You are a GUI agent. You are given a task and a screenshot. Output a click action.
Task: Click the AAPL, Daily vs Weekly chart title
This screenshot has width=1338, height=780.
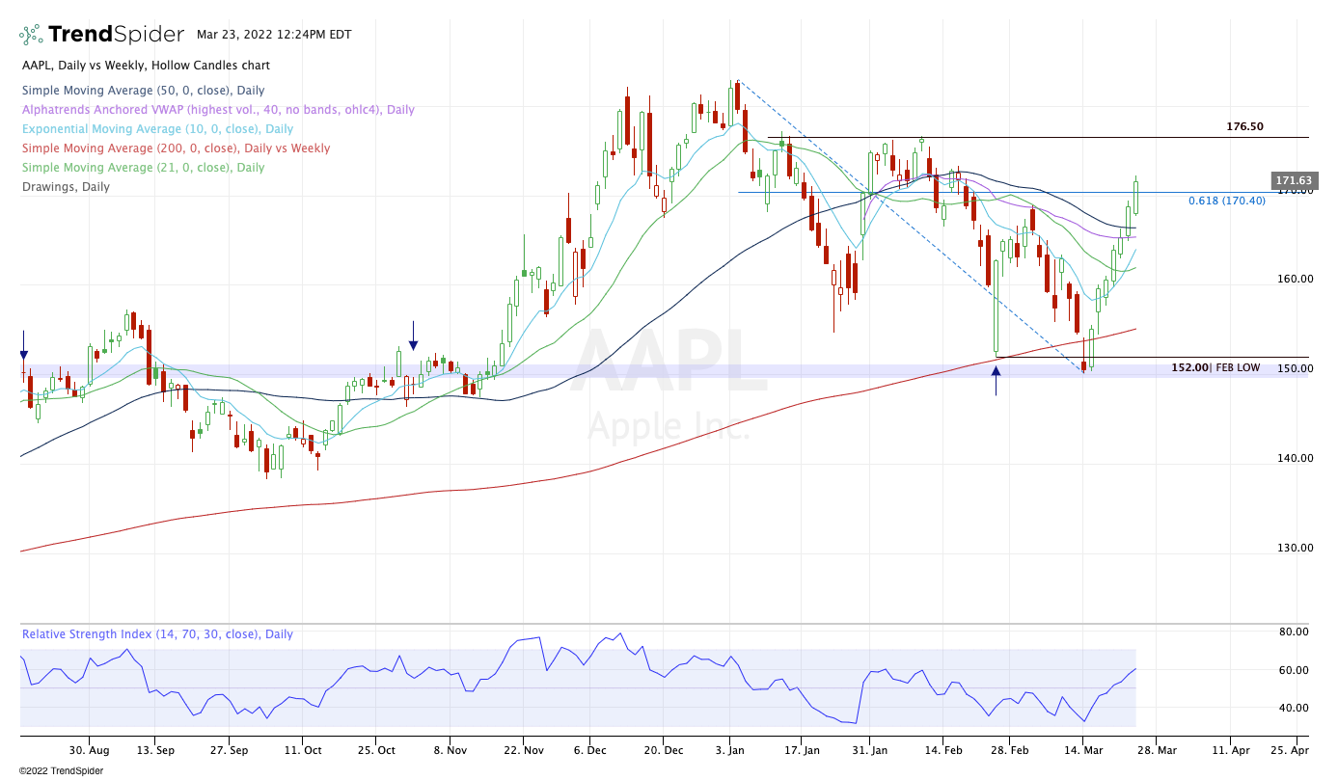(x=147, y=66)
